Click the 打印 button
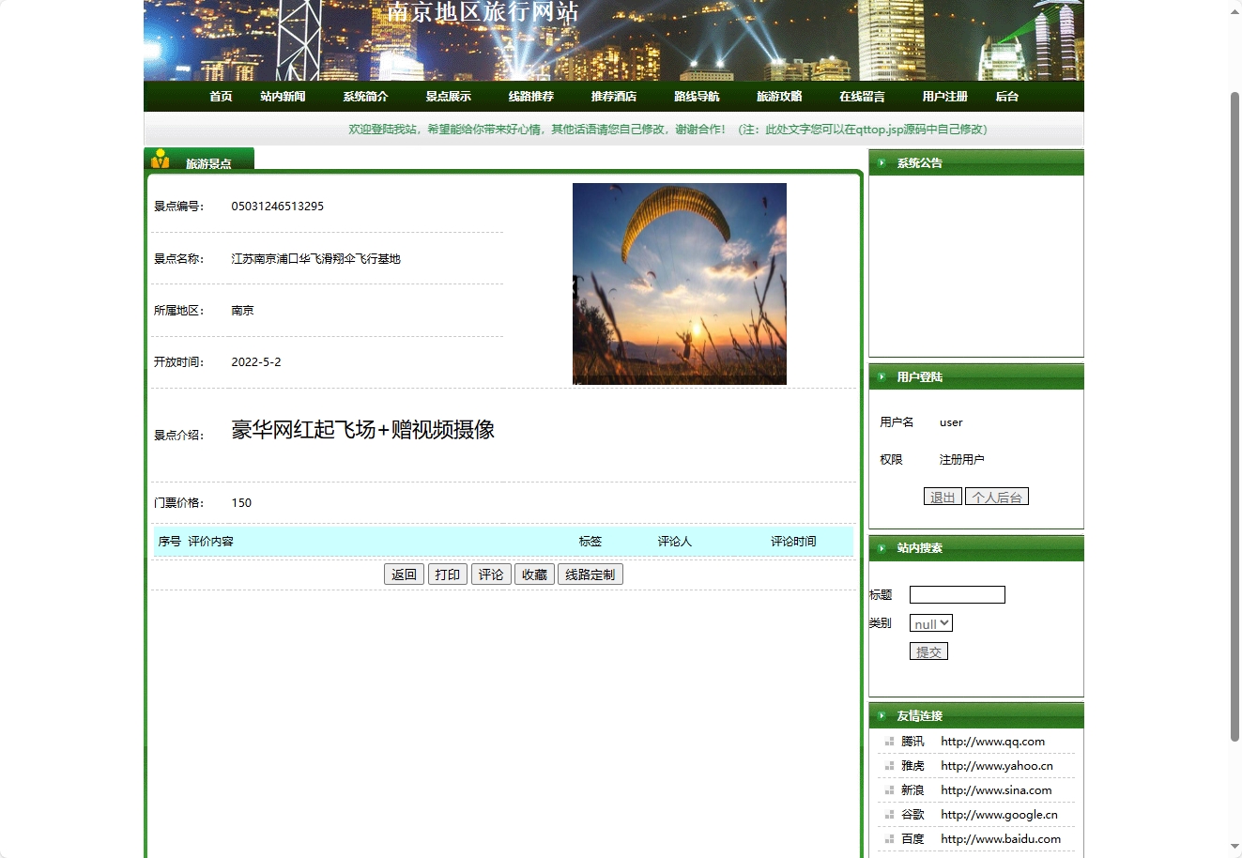The height and width of the screenshot is (858, 1242). point(448,574)
